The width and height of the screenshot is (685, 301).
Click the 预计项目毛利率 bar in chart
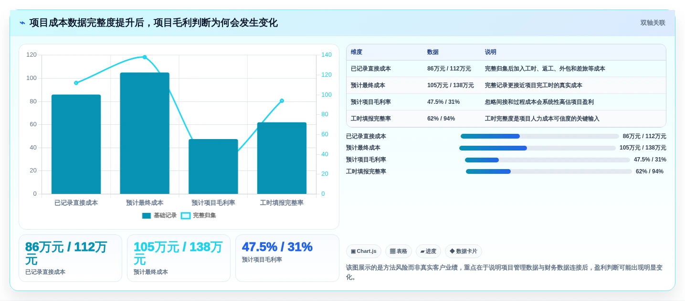click(x=213, y=167)
